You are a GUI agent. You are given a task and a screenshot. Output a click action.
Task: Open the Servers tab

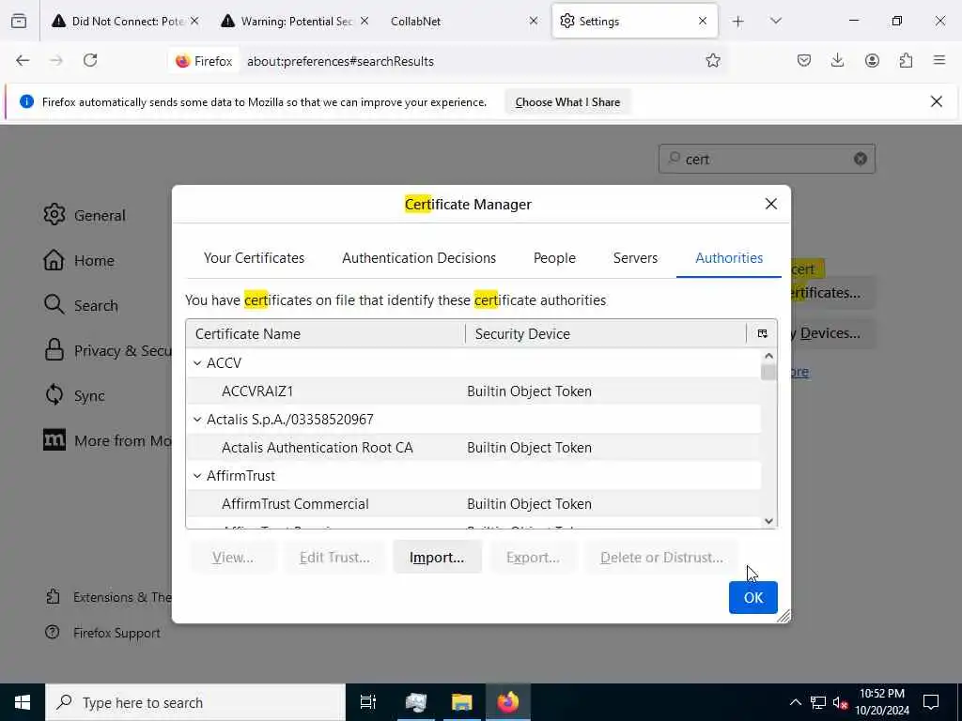(635, 258)
